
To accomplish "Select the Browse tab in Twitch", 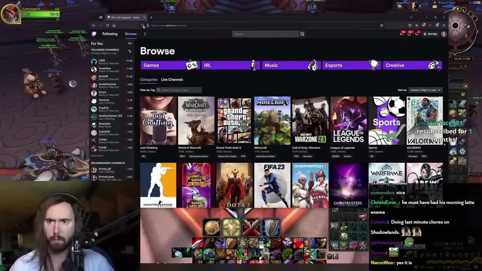I will [131, 34].
